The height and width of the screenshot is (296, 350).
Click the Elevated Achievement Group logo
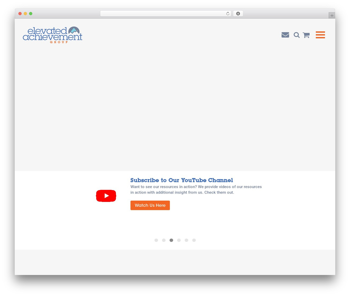coord(52,35)
